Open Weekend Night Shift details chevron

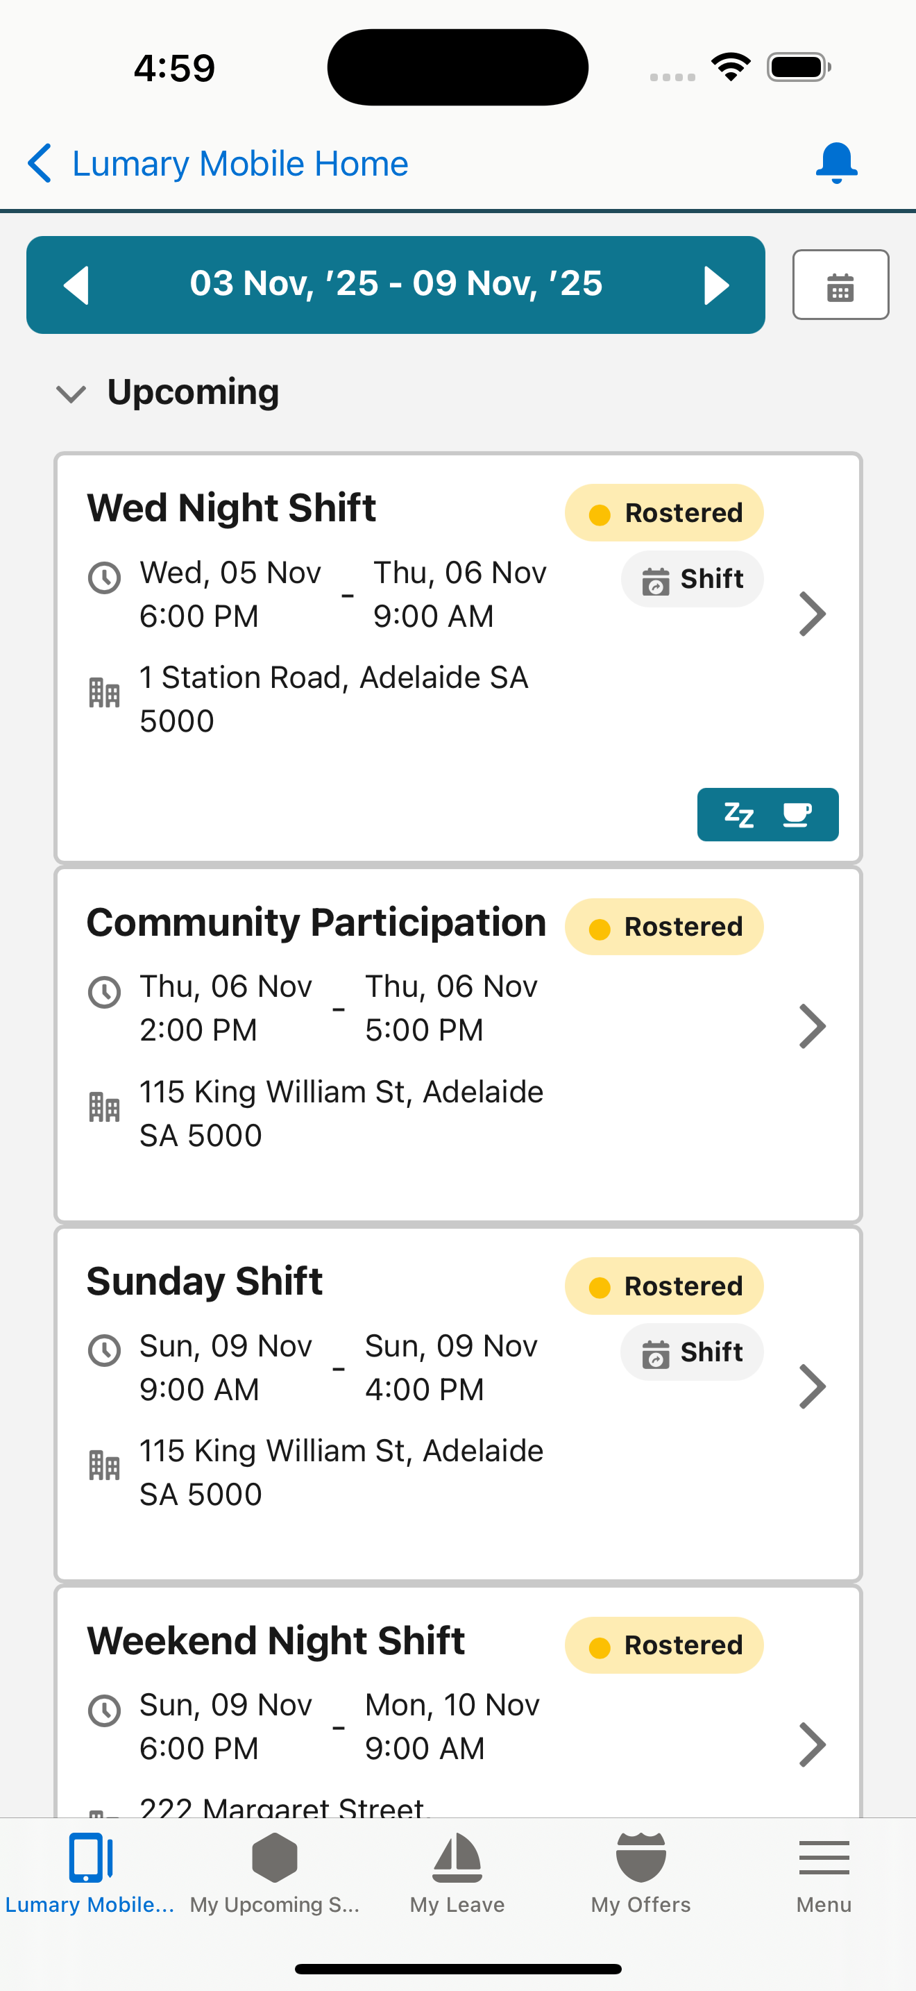click(812, 1745)
